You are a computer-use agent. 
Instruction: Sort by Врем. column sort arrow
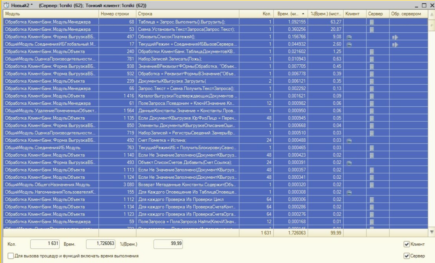[x=303, y=14]
